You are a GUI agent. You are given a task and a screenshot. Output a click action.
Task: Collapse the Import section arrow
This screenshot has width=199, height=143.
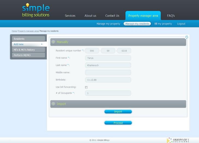coord(53,104)
